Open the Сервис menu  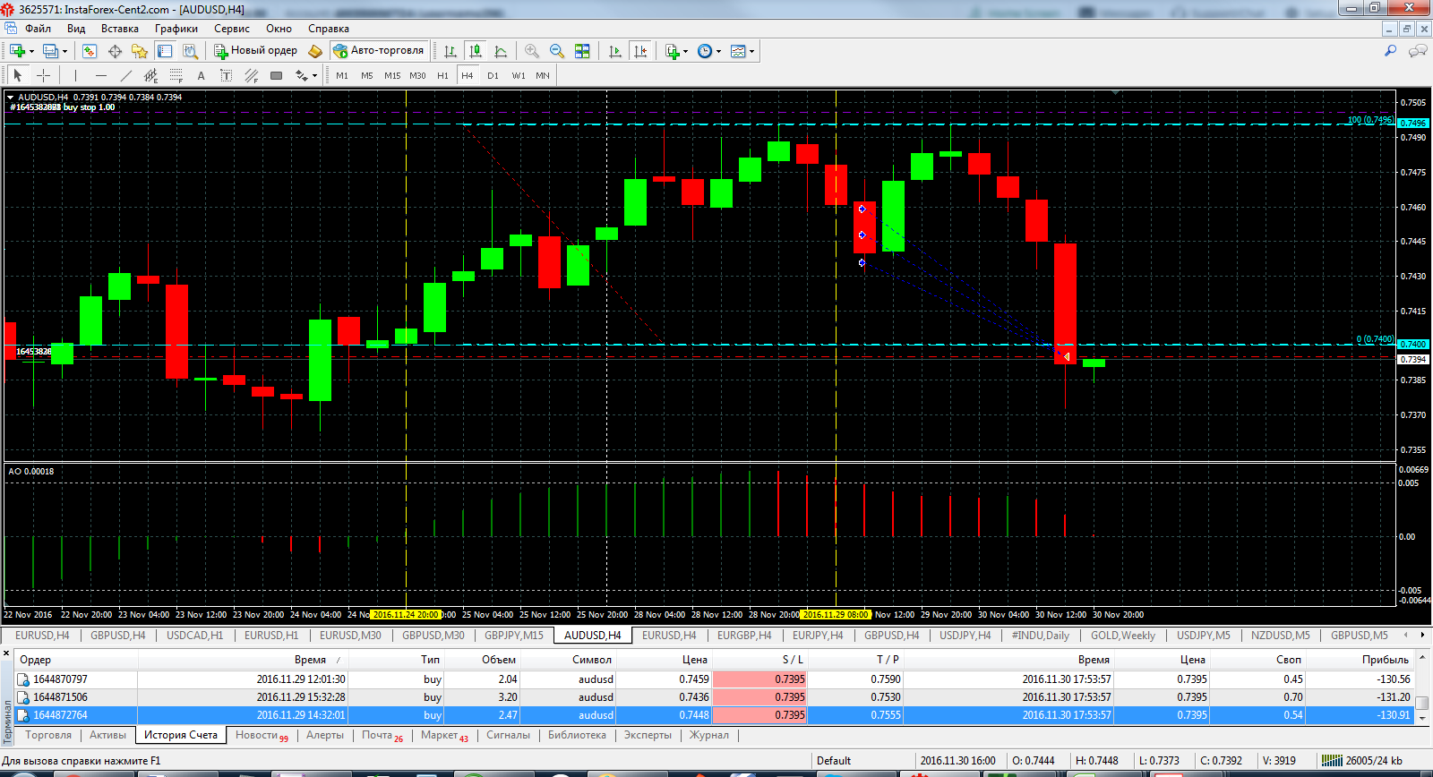(x=232, y=29)
